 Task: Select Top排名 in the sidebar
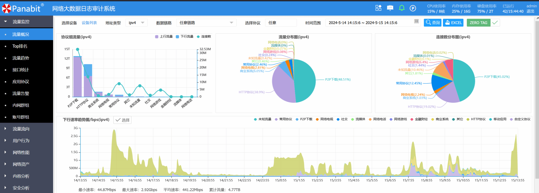coord(20,46)
